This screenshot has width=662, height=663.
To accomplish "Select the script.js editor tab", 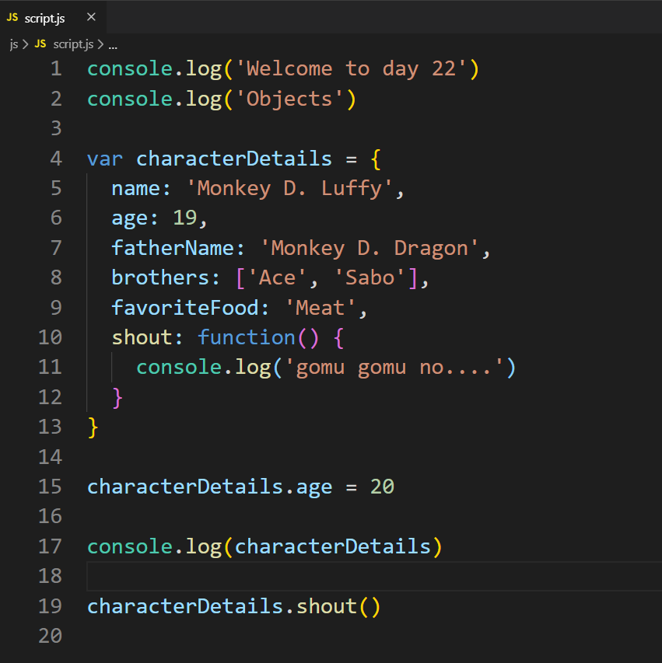I will pyautogui.click(x=54, y=18).
